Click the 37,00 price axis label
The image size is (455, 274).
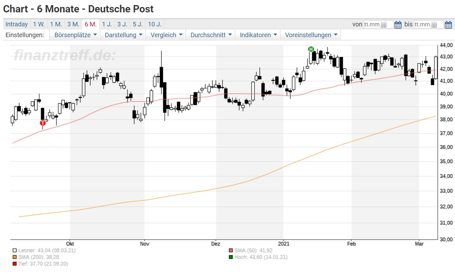446,133
